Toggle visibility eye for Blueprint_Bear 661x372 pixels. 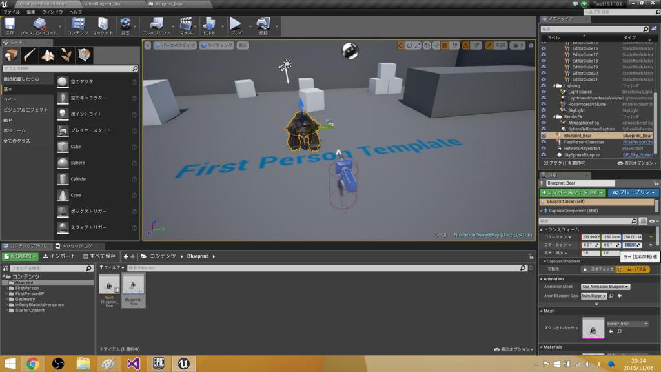coord(544,136)
